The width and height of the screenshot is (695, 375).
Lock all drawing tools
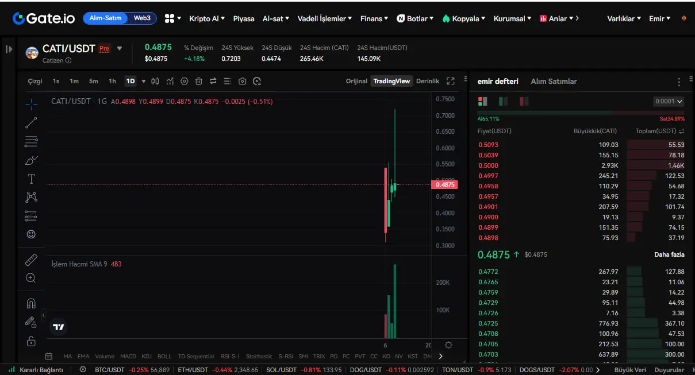coord(31,341)
